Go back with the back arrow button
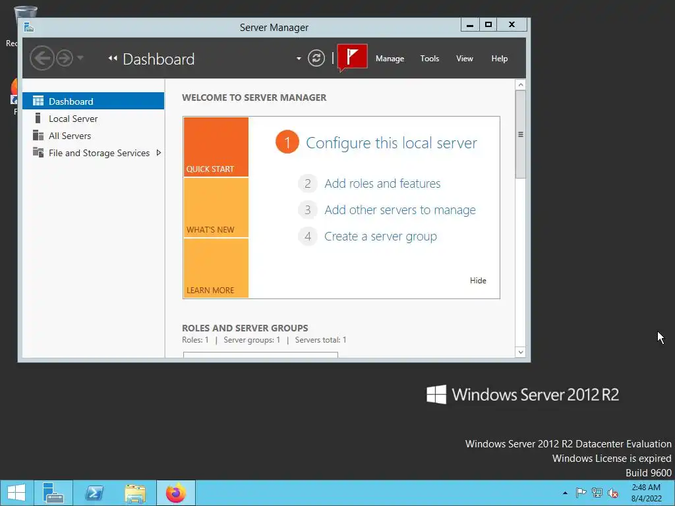 pyautogui.click(x=42, y=58)
